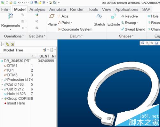
Task: Create a datum Point
Action: 64,23
